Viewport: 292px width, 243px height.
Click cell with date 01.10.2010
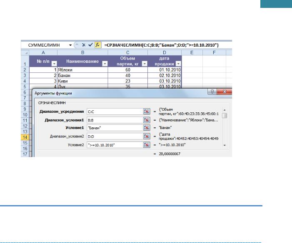(165, 70)
